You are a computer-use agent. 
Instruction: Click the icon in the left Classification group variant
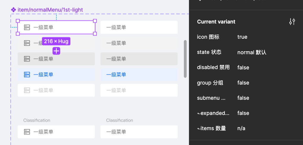[27, 132]
